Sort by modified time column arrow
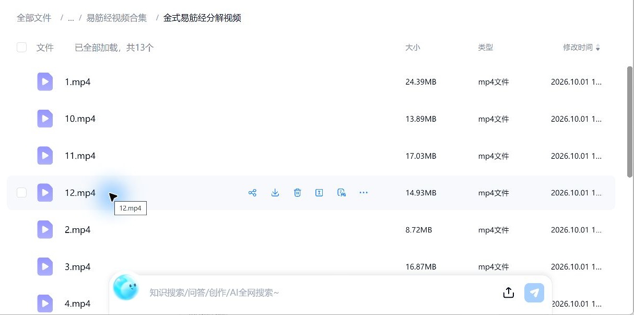The height and width of the screenshot is (315, 634). pyautogui.click(x=598, y=48)
